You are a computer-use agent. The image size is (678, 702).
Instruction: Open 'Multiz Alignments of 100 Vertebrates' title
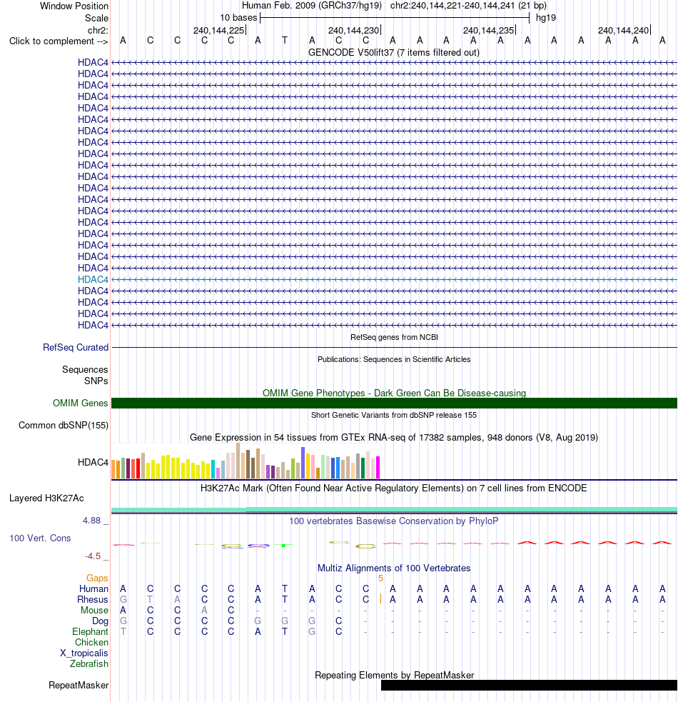click(394, 568)
